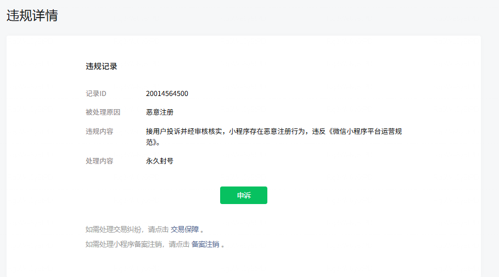Click the wrapped second line 范》。

pyautogui.click(x=153, y=142)
